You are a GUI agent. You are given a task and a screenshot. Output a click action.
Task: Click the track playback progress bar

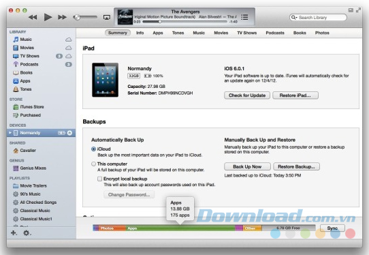[184, 22]
